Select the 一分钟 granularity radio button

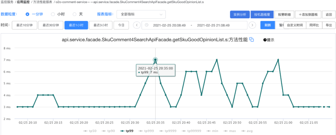27,14
